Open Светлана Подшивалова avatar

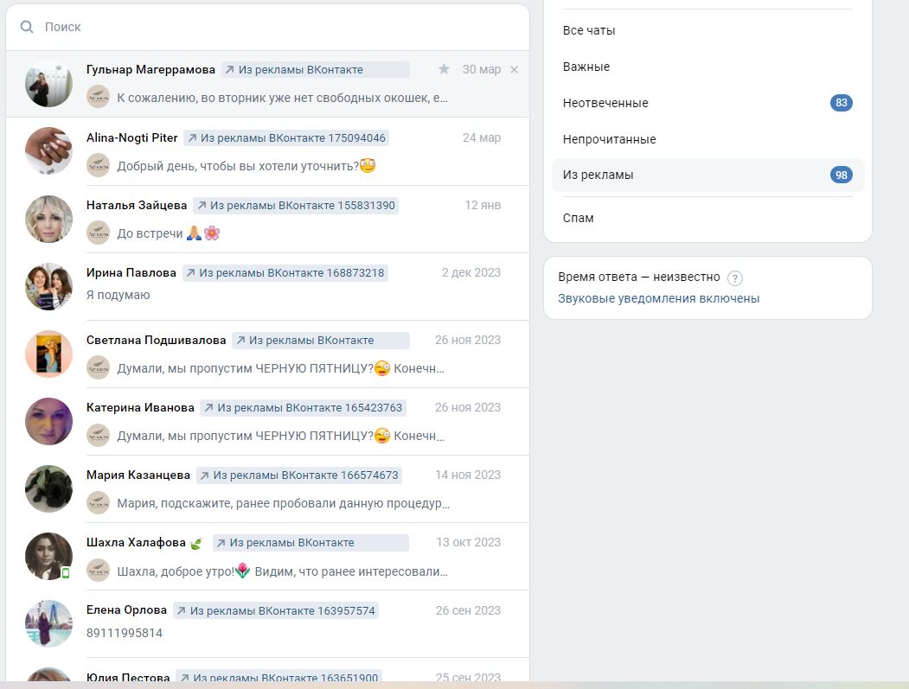[48, 354]
